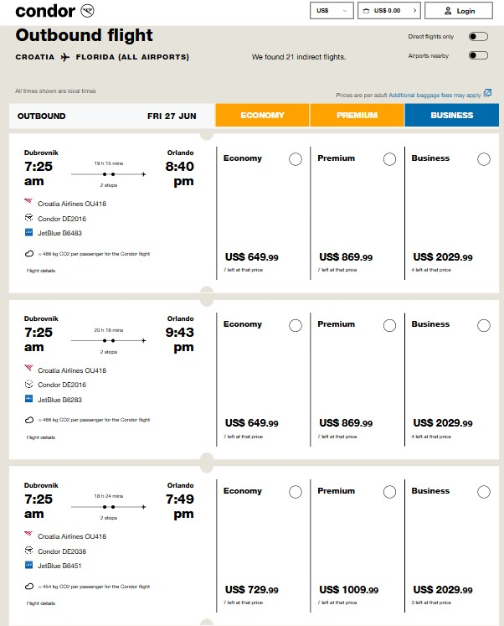Viewport: 504px width, 626px height.
Task: Click CO2 cloud icon in 8:40 pm flight
Action: tap(29, 254)
